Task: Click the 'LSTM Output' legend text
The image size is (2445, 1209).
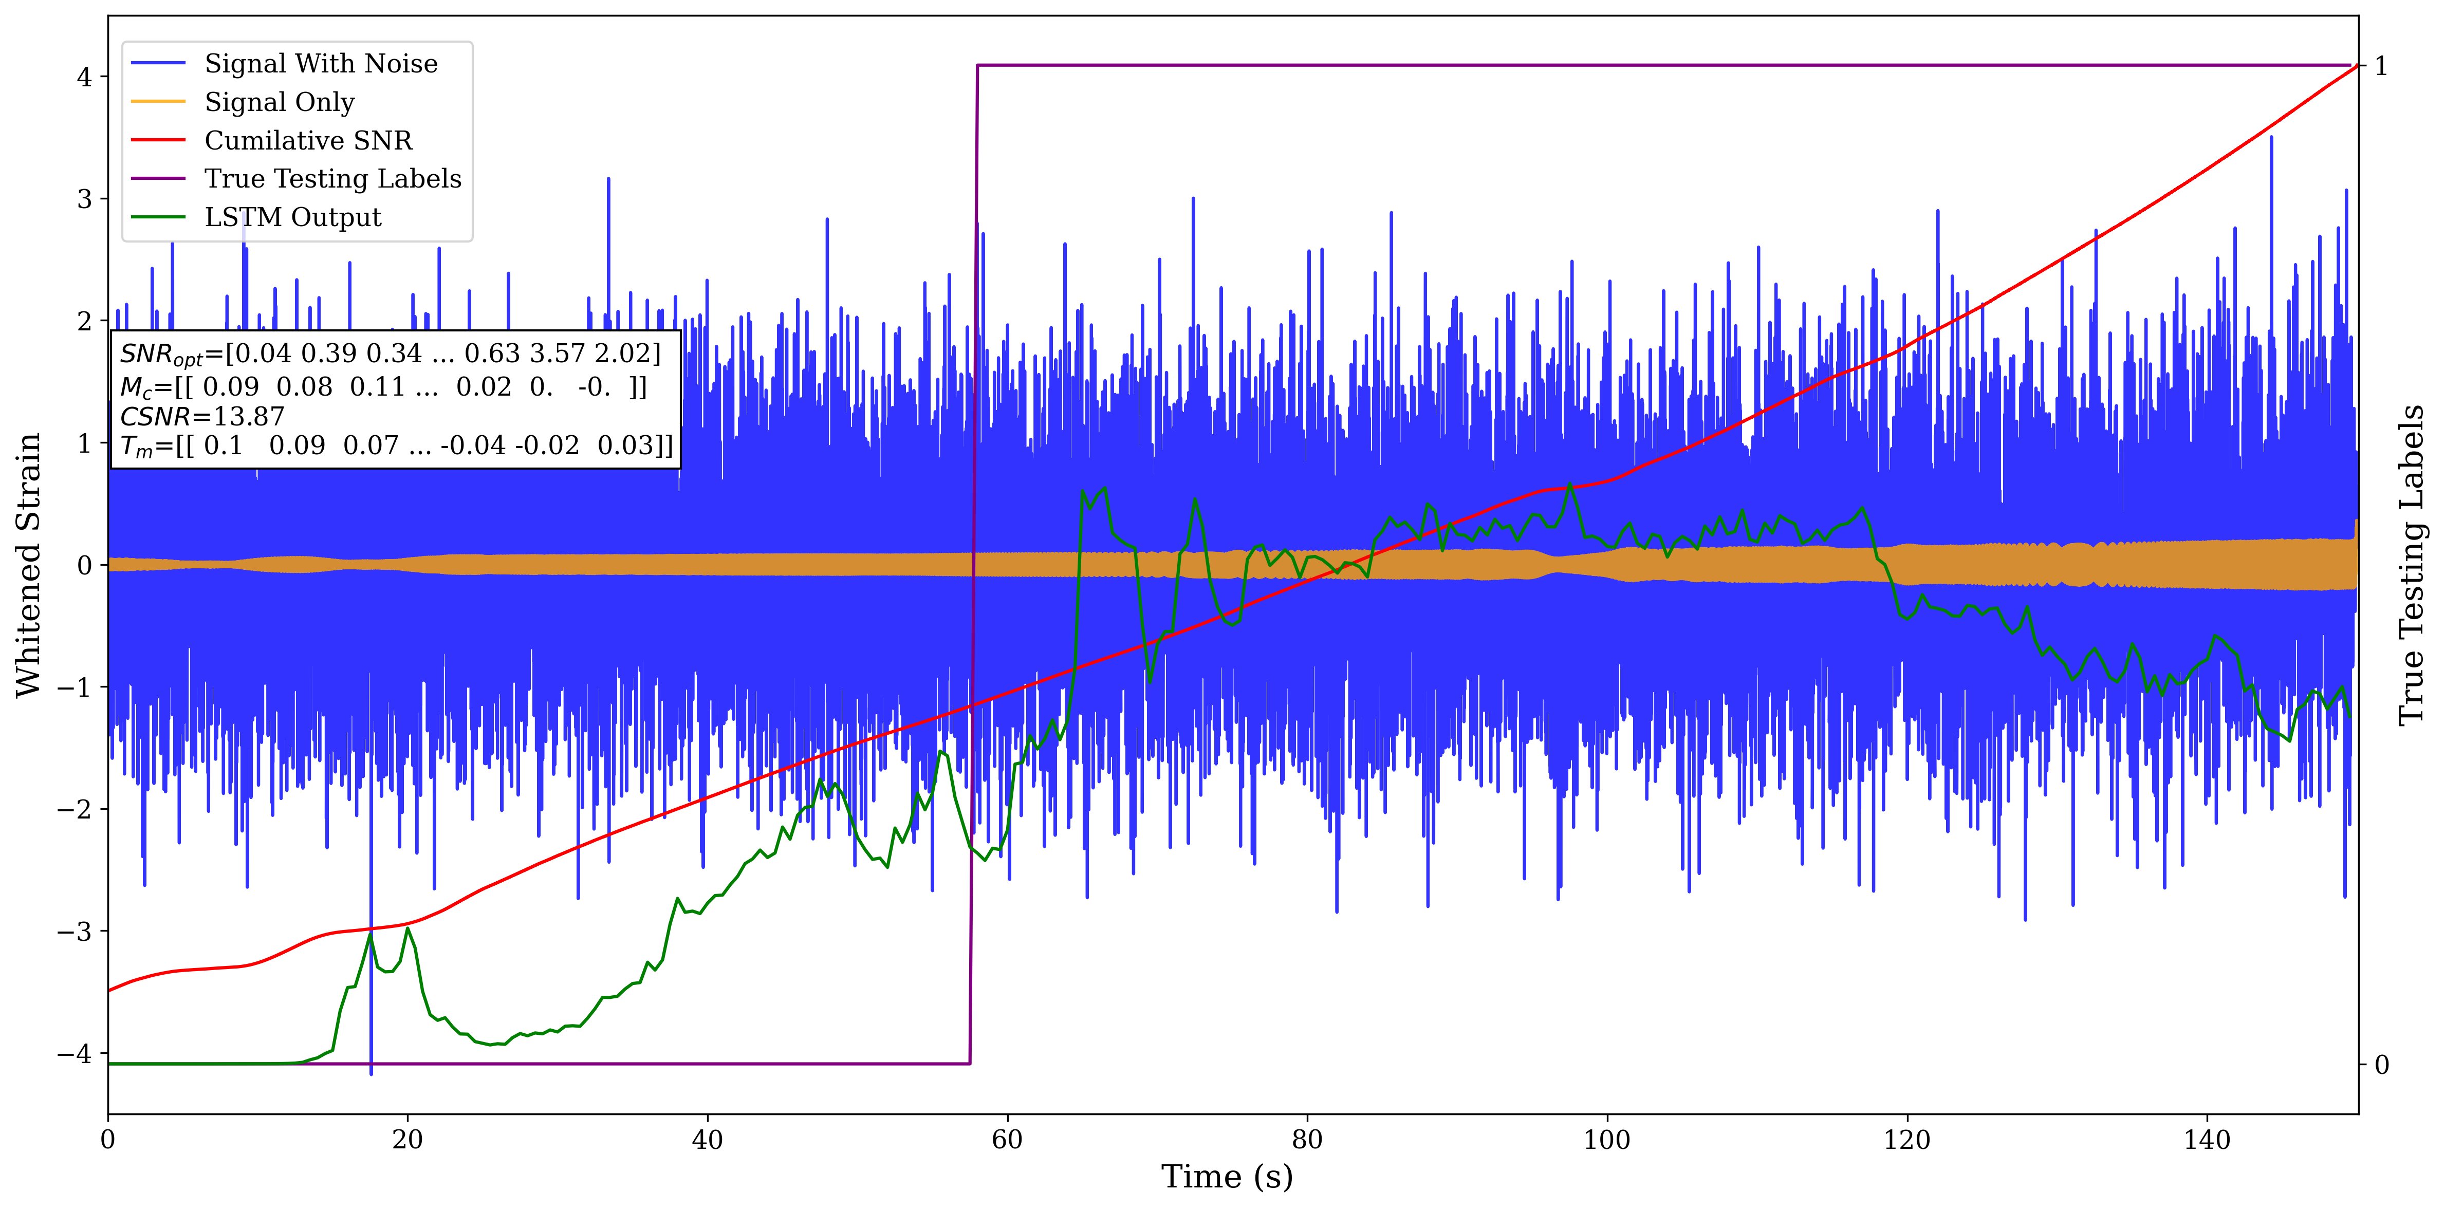Action: tap(292, 217)
